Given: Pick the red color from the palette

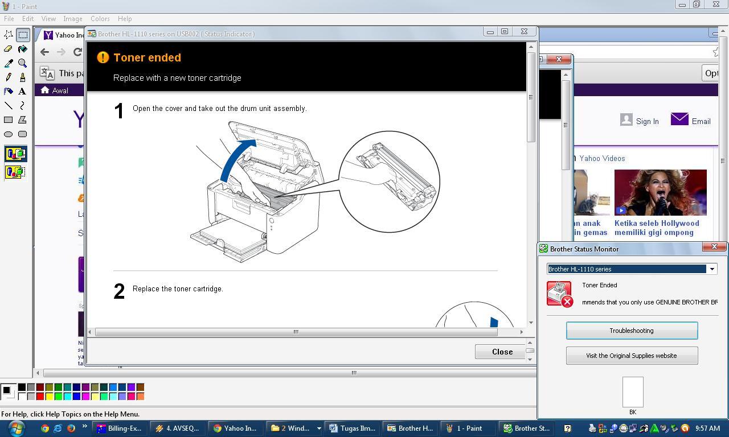Looking at the screenshot, I should (40, 396).
